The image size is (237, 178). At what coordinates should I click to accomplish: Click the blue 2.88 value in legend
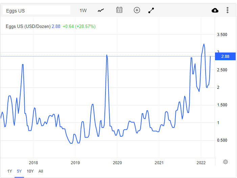[x=56, y=27]
